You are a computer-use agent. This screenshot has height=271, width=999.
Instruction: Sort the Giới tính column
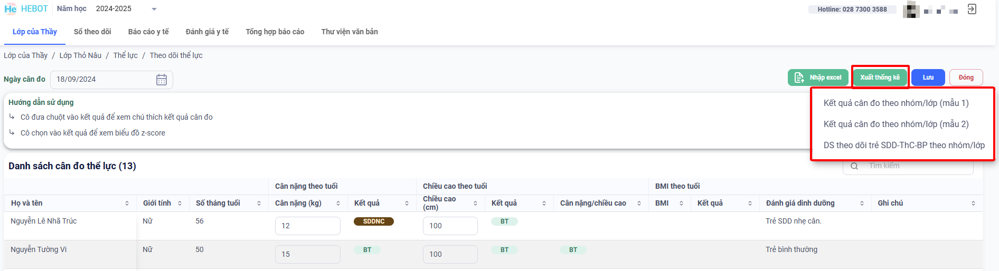(x=180, y=204)
